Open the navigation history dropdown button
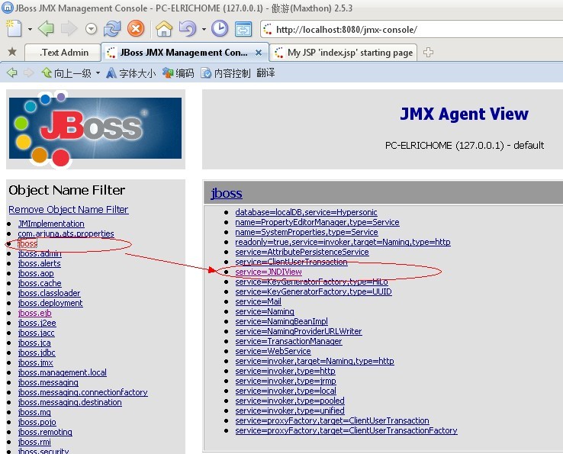 click(92, 29)
